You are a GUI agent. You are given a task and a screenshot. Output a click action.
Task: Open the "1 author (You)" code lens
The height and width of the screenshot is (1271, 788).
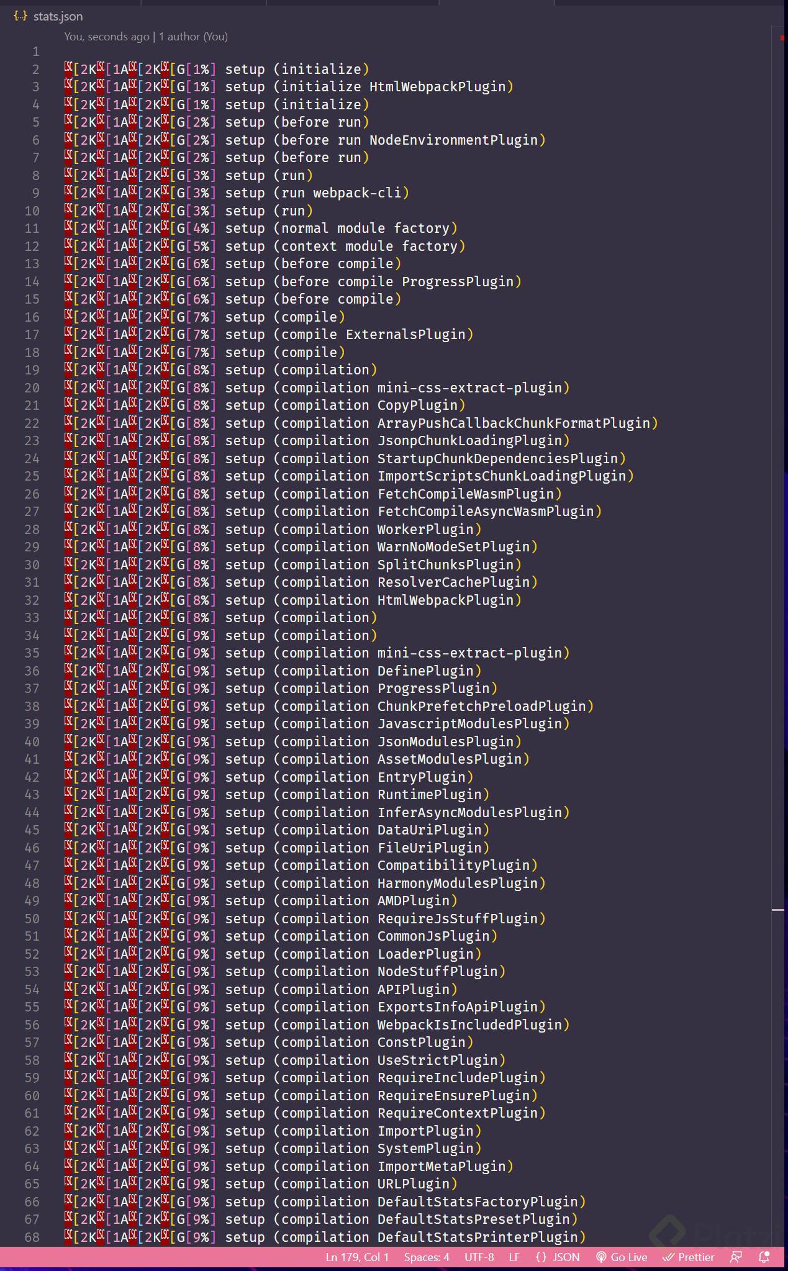[x=193, y=37]
